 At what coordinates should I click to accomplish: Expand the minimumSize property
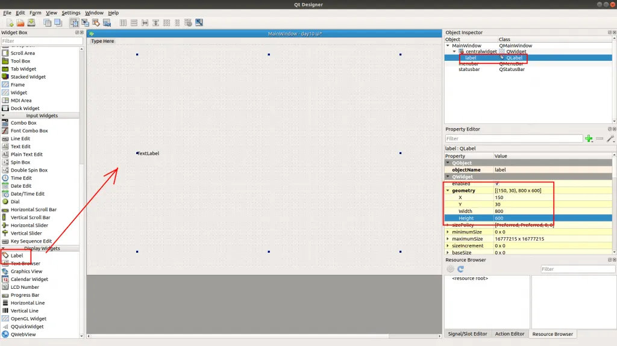448,232
